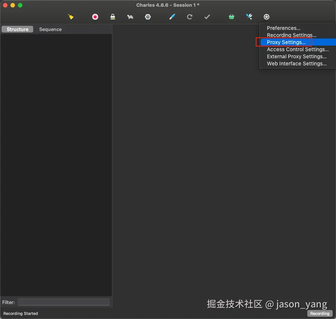Toggle the red Record button

point(95,17)
